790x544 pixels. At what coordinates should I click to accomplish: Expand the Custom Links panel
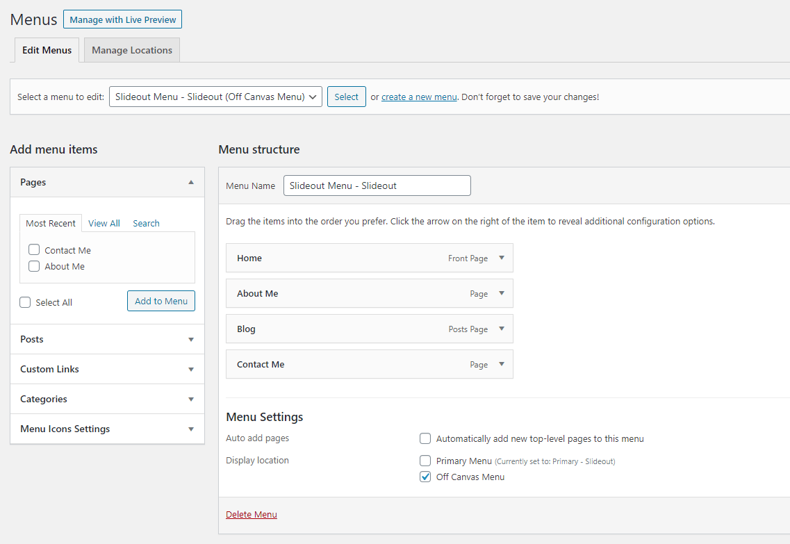point(191,369)
